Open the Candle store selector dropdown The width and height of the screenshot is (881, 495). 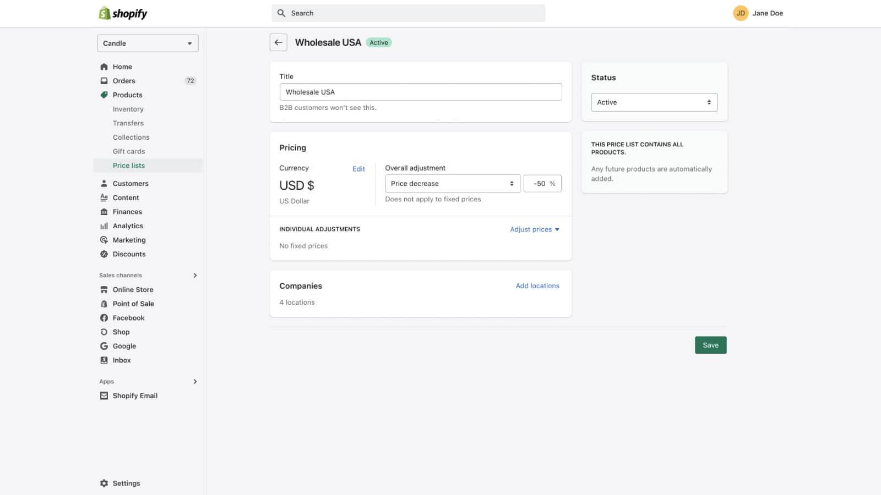click(148, 43)
